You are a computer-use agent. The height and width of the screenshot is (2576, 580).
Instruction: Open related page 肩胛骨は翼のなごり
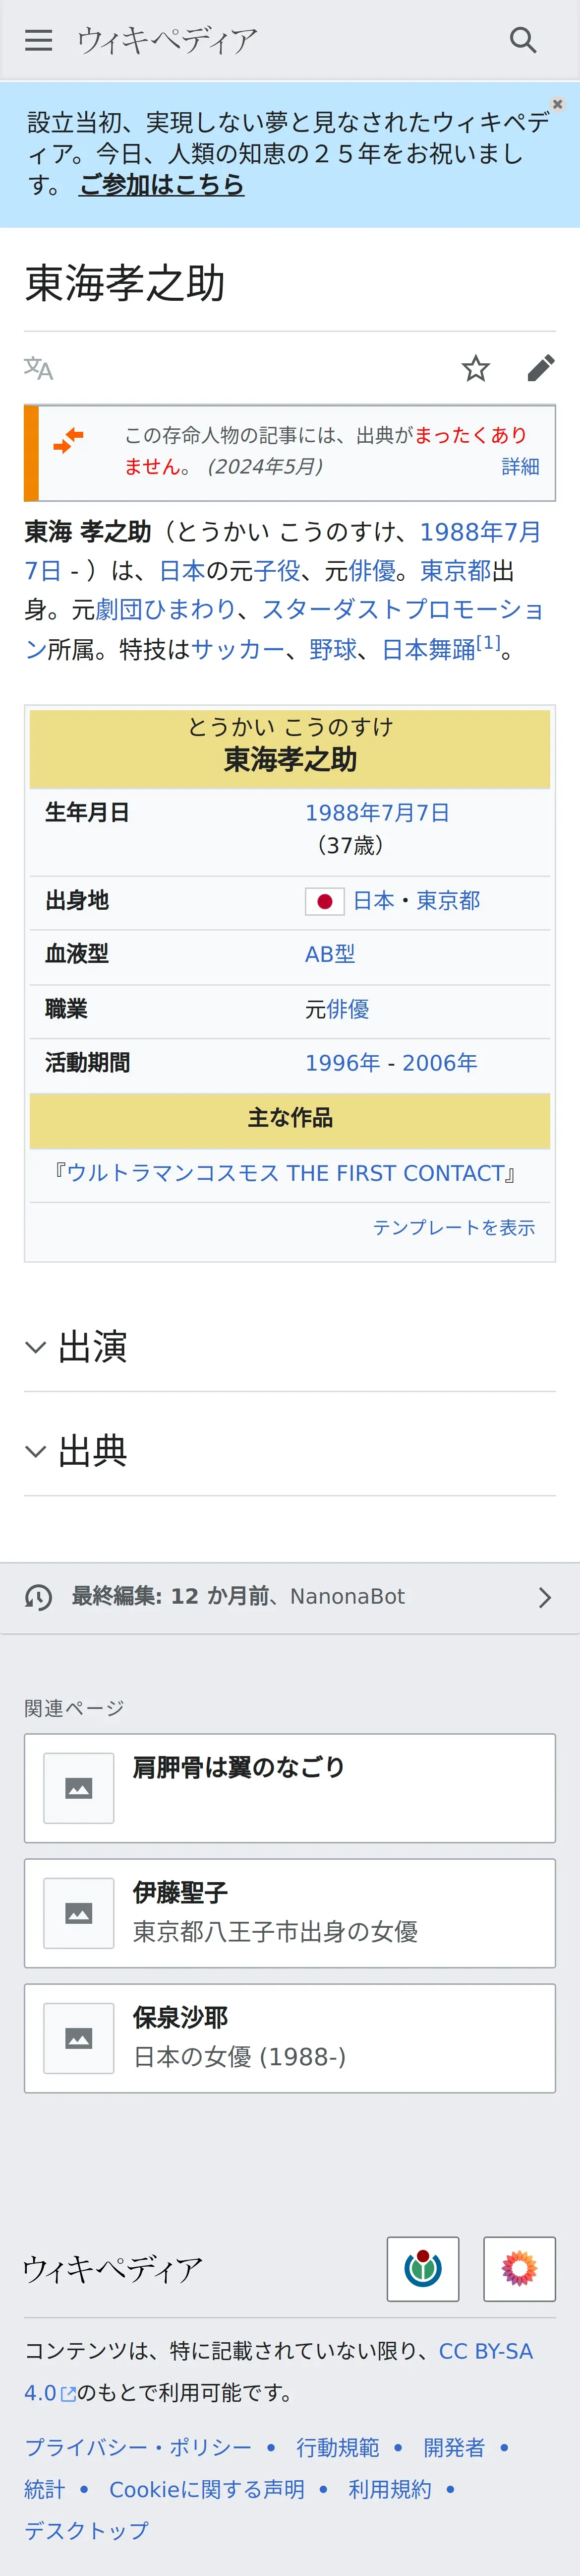290,1787
